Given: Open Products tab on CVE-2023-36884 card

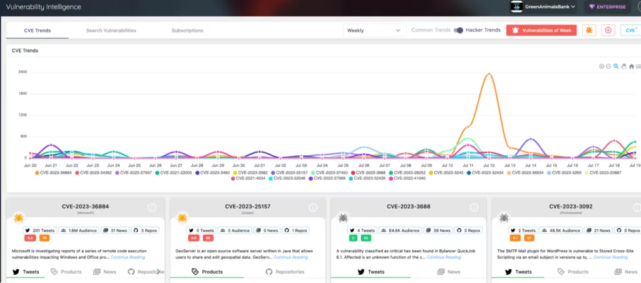Looking at the screenshot, I should tap(66, 272).
